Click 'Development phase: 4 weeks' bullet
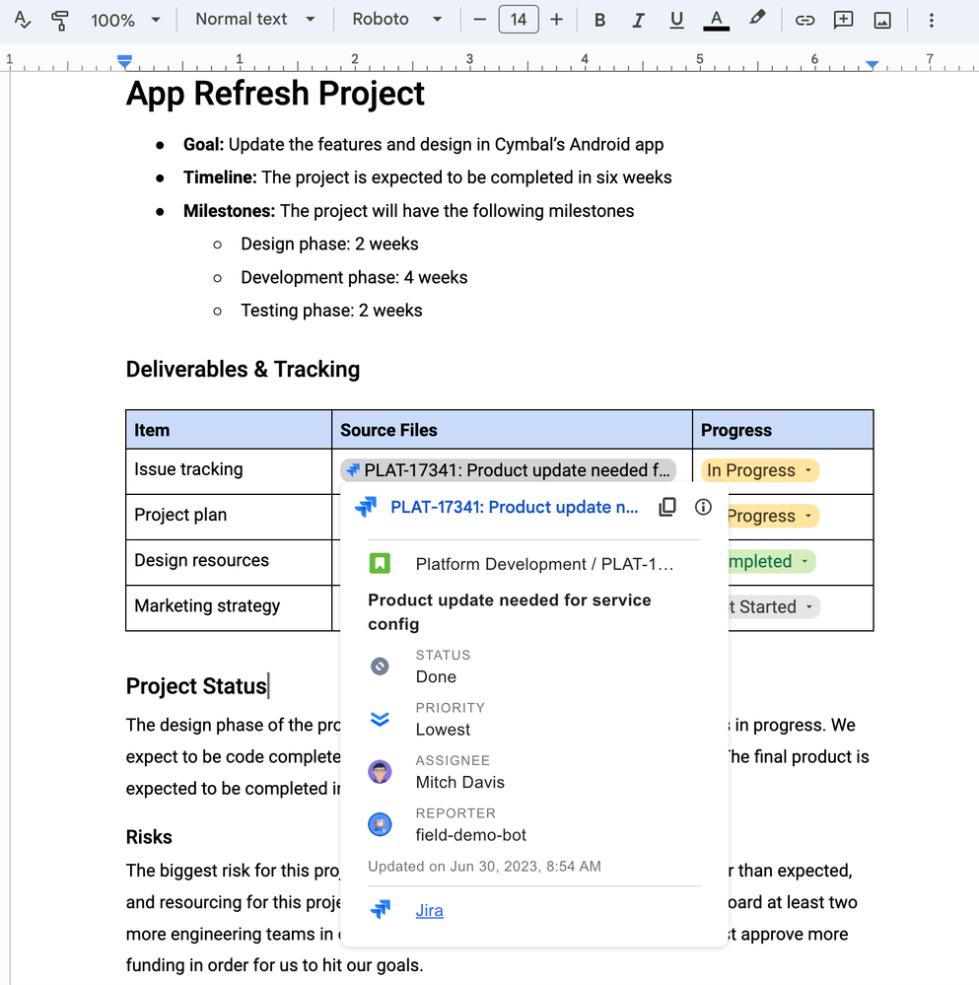Viewport: 979px width, 985px height. [x=354, y=277]
